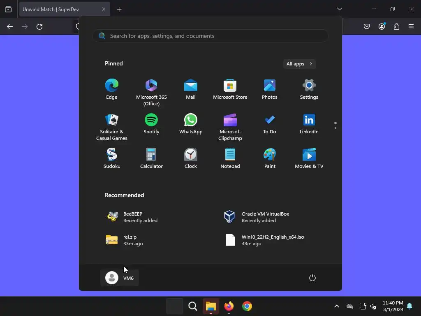Launch Microsoft 365 (Office)
The image size is (421, 316).
pyautogui.click(x=151, y=92)
